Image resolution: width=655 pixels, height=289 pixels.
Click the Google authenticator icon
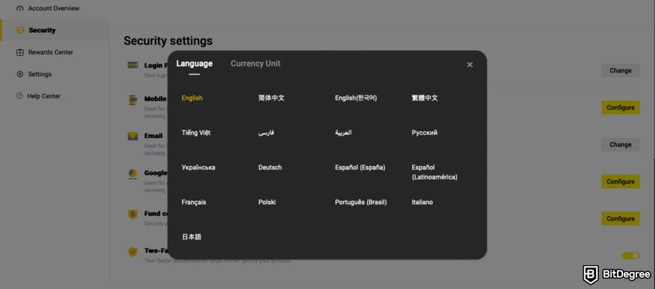pyautogui.click(x=132, y=174)
